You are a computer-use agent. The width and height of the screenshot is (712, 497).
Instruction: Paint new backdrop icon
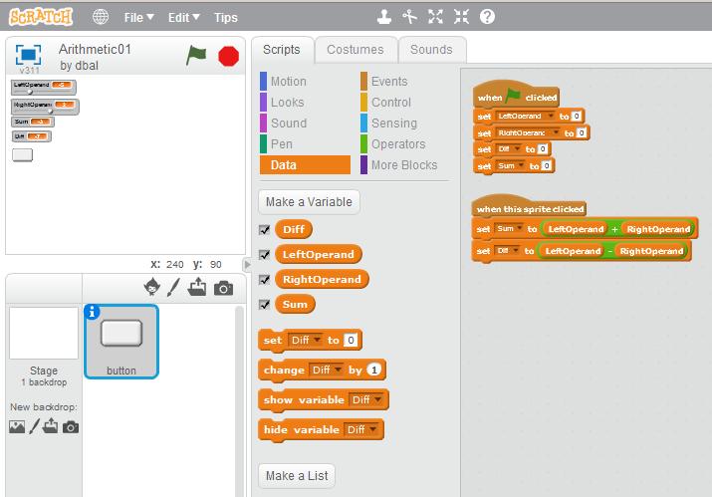(34, 426)
